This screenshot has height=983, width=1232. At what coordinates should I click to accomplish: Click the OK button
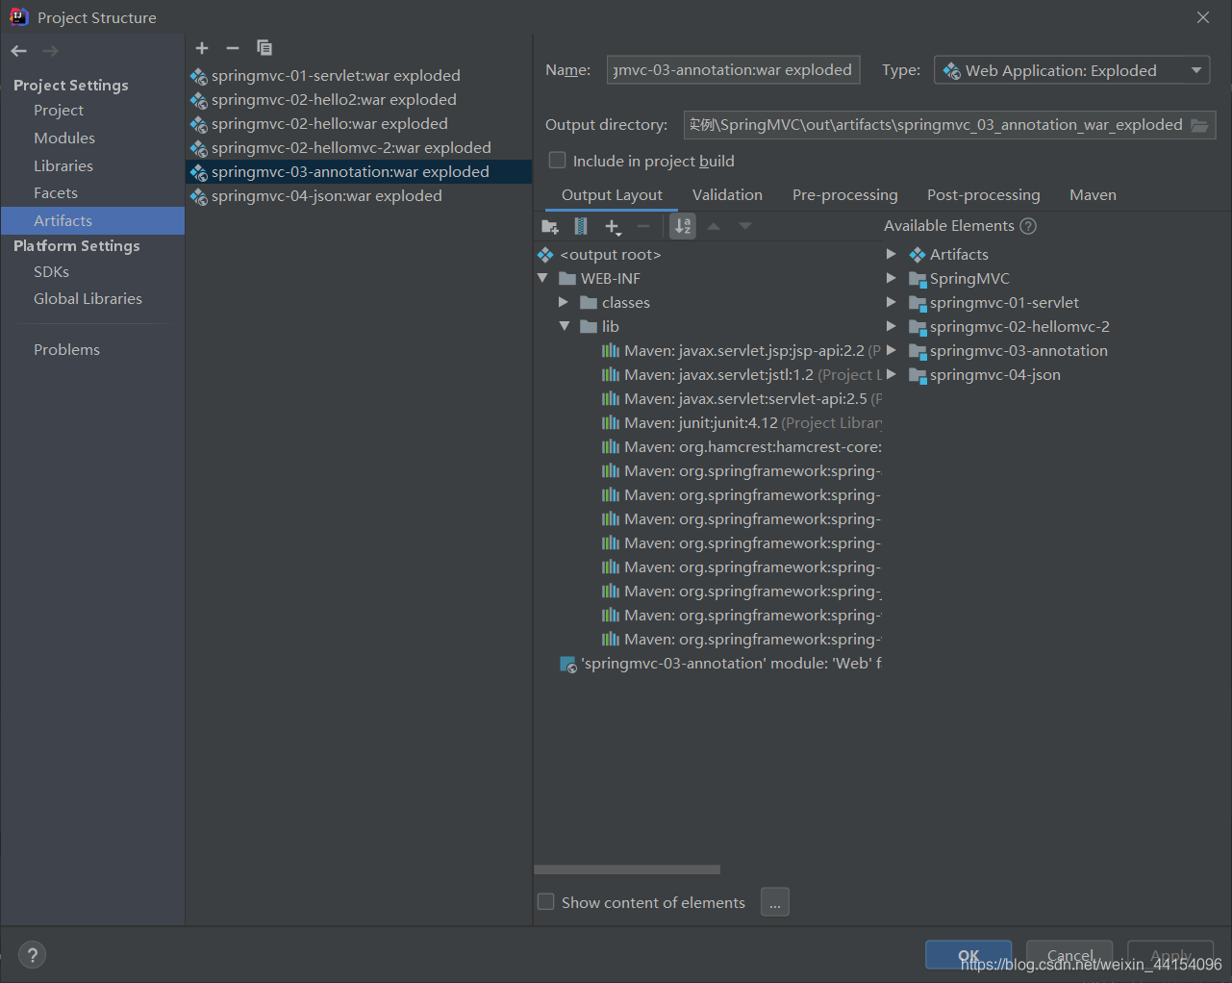tap(968, 955)
